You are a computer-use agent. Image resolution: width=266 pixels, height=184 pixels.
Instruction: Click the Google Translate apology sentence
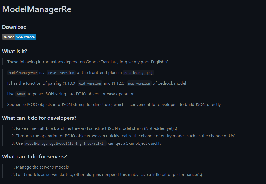pos(88,62)
